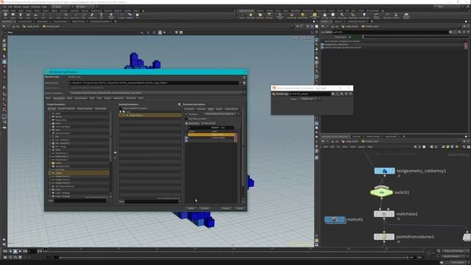This screenshot has height=265, width=471.
Task: Toggle Use Token as Value checkbox
Action: pyautogui.click(x=186, y=119)
